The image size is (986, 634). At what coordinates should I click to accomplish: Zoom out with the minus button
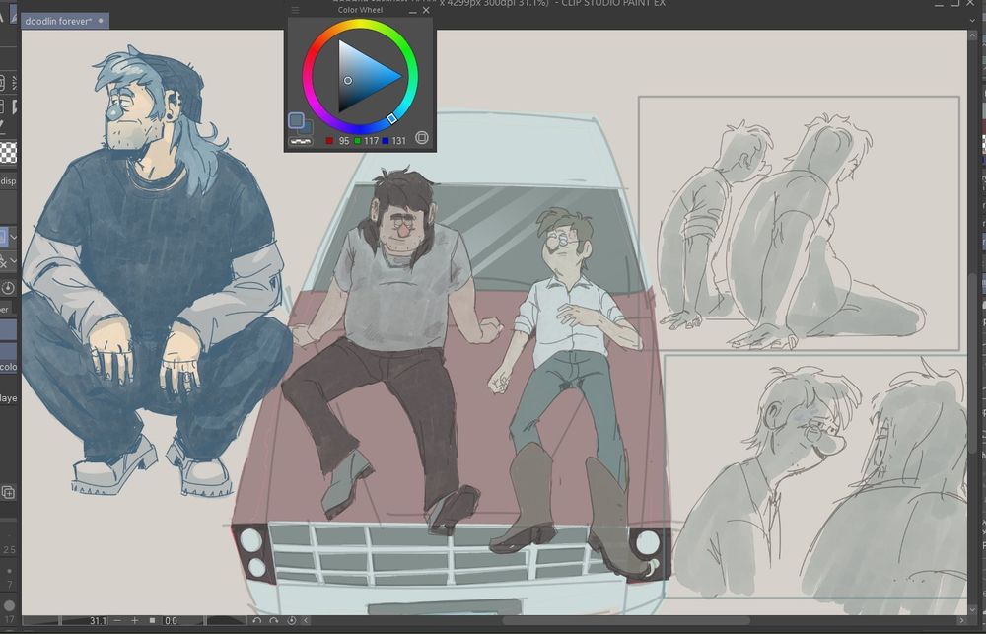pyautogui.click(x=117, y=621)
